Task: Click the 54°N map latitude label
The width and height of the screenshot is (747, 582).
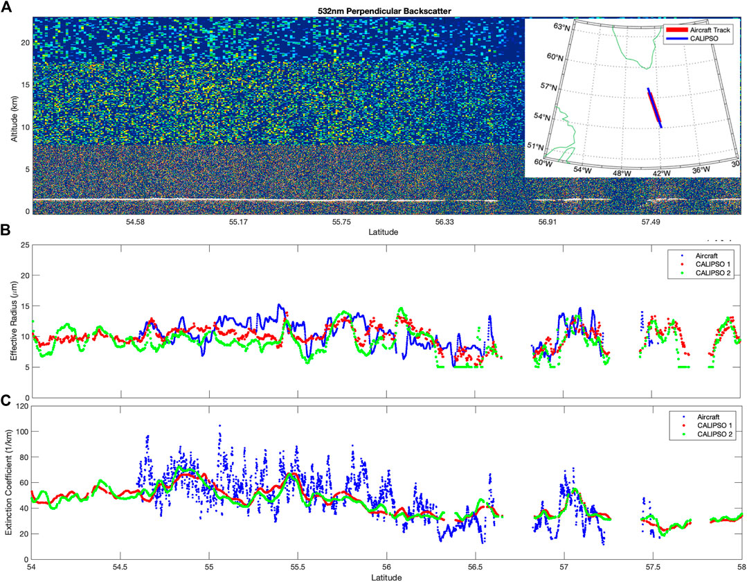Action: (x=543, y=117)
